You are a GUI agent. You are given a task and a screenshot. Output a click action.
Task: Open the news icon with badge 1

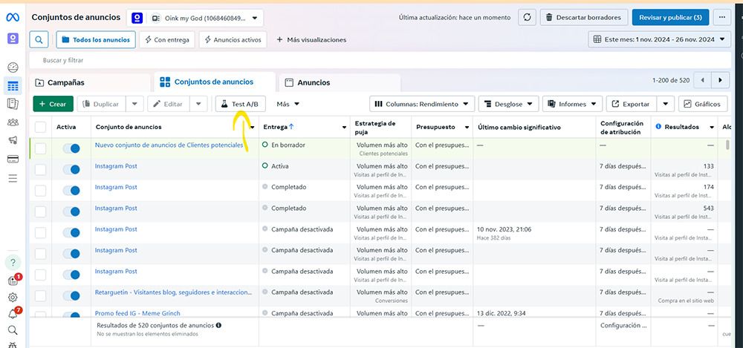(13, 280)
